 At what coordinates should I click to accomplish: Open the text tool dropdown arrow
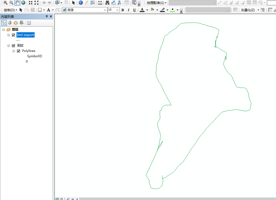53,10
